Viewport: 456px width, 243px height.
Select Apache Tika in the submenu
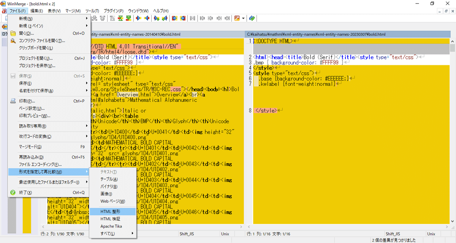pyautogui.click(x=112, y=226)
